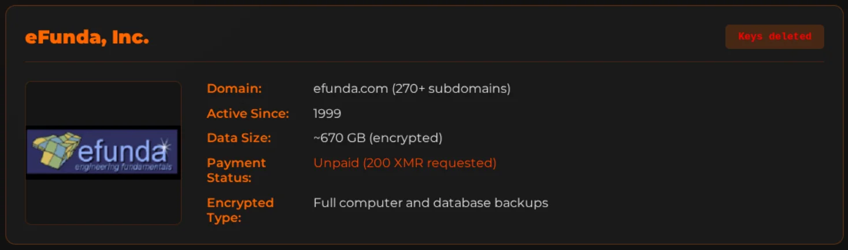Screen dimensions: 848x250
Task: Select the "~670 GB (encrypted)" value
Action: tap(377, 138)
